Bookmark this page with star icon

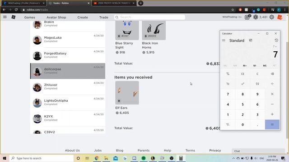[233, 10]
